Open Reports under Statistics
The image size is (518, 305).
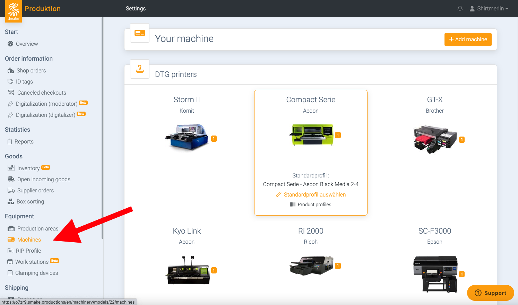(x=24, y=141)
